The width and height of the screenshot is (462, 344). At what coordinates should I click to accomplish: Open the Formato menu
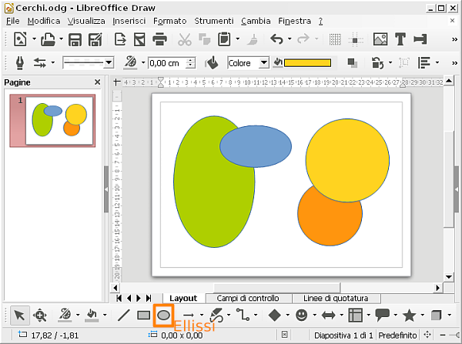tap(169, 21)
